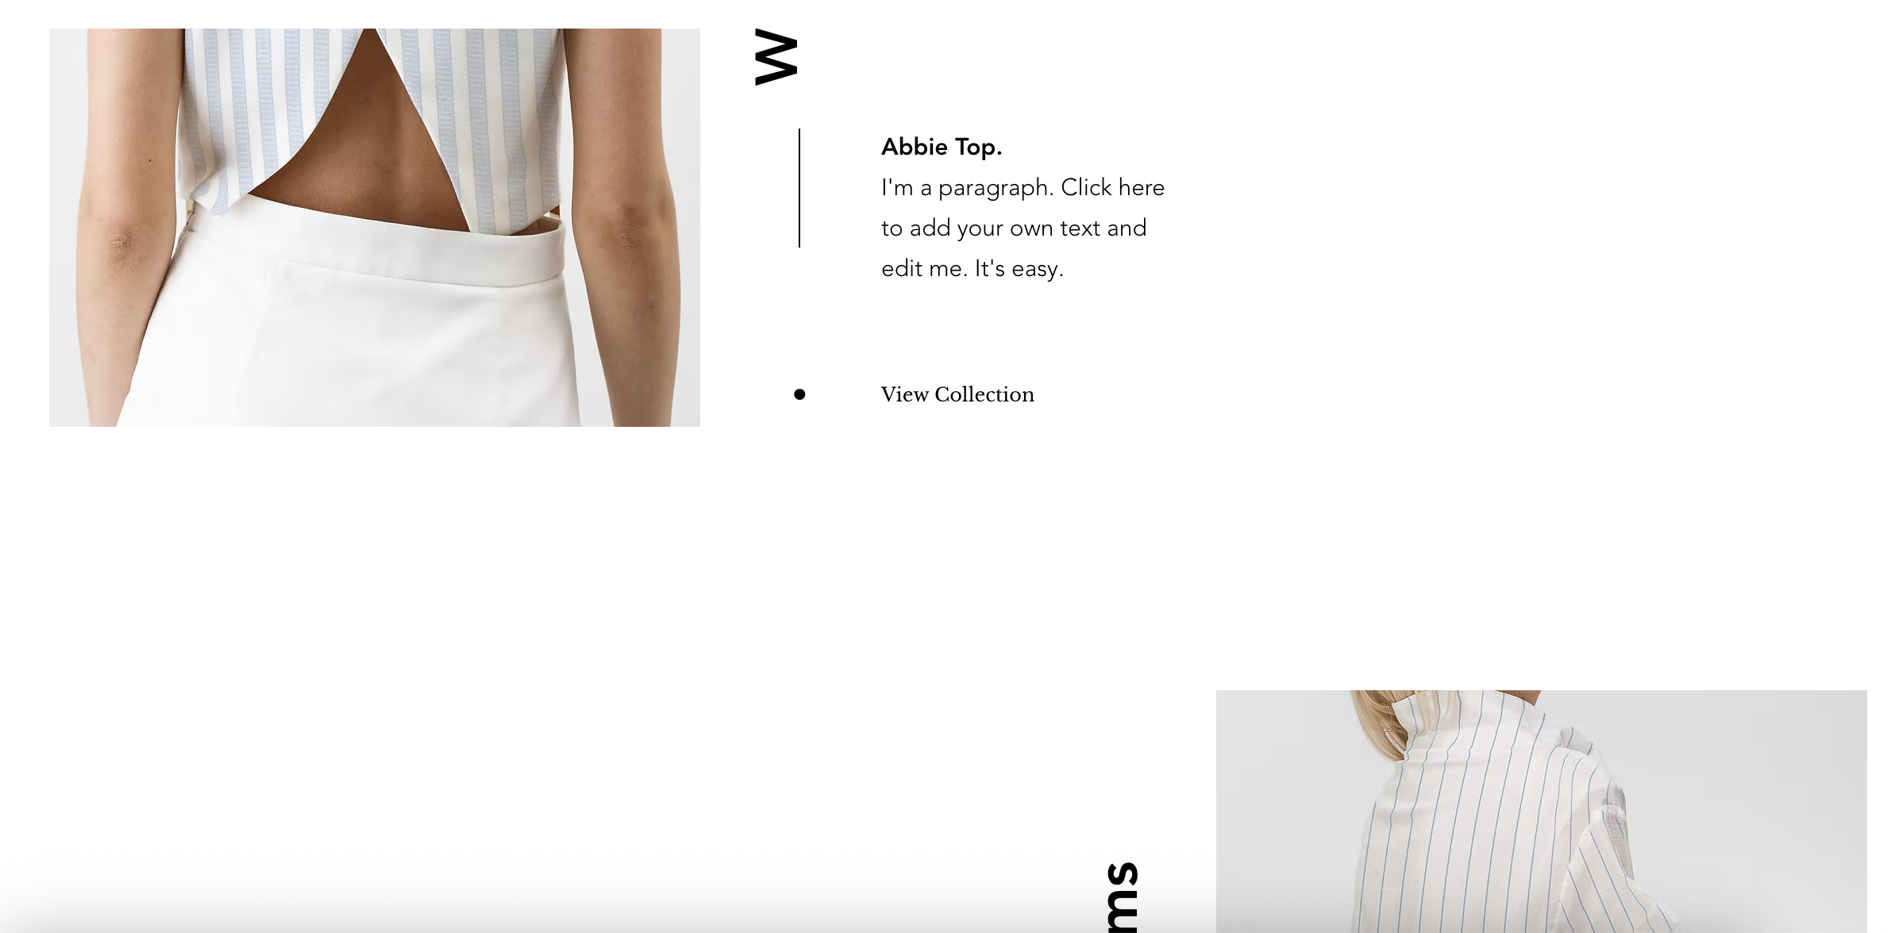Open the View Collection link

[957, 394]
